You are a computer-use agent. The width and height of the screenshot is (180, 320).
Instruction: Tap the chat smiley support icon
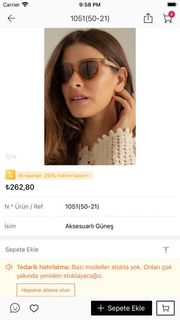coord(15,308)
